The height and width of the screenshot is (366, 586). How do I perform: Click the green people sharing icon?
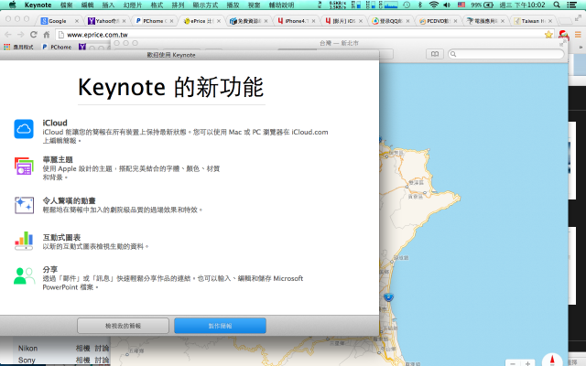(24, 276)
